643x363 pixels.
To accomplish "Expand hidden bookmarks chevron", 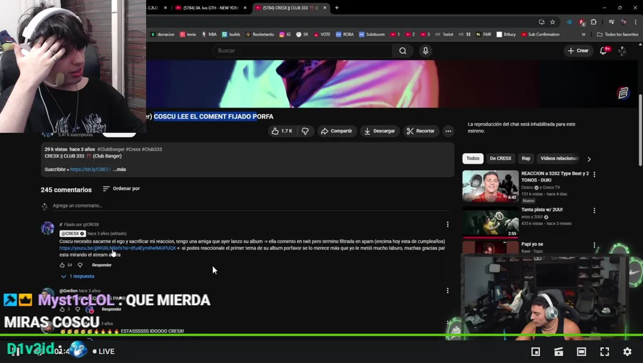I will (583, 34).
